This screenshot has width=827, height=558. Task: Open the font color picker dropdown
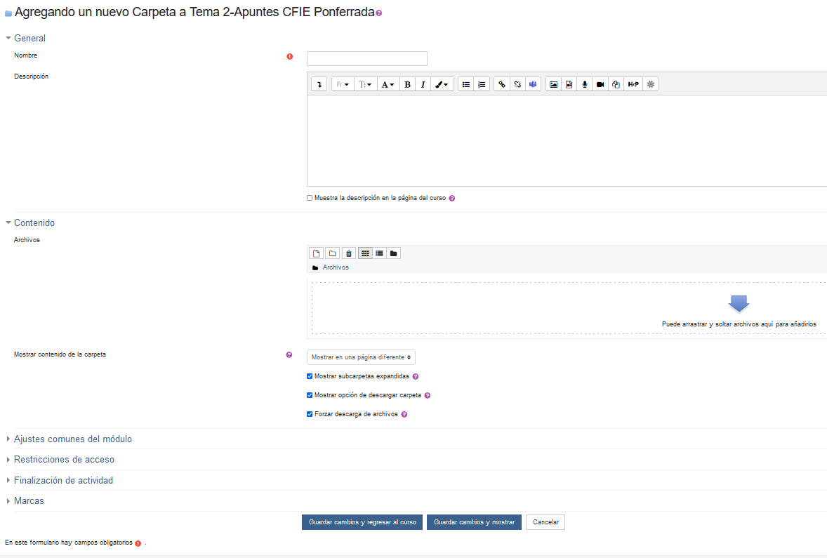tap(388, 84)
